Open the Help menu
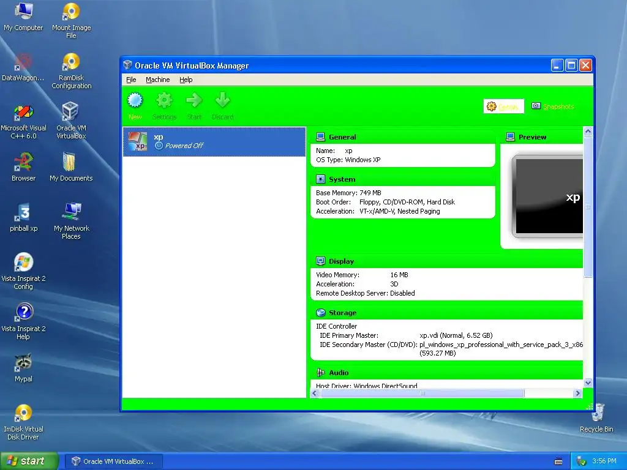This screenshot has width=627, height=470. pyautogui.click(x=186, y=80)
